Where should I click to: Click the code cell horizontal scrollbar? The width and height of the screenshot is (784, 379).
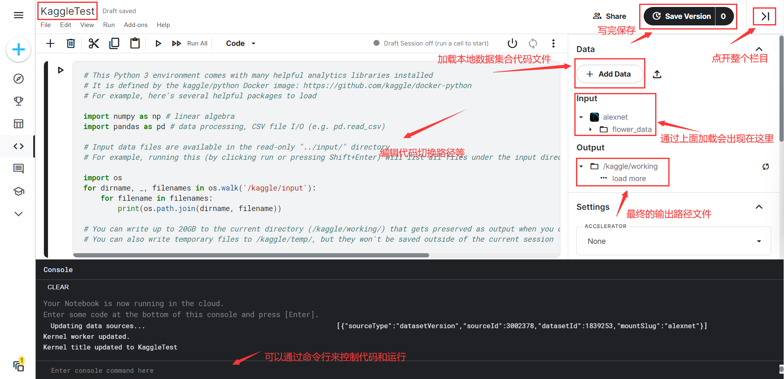point(251,255)
